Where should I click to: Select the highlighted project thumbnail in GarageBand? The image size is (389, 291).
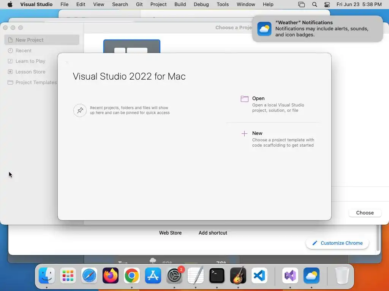132,46
